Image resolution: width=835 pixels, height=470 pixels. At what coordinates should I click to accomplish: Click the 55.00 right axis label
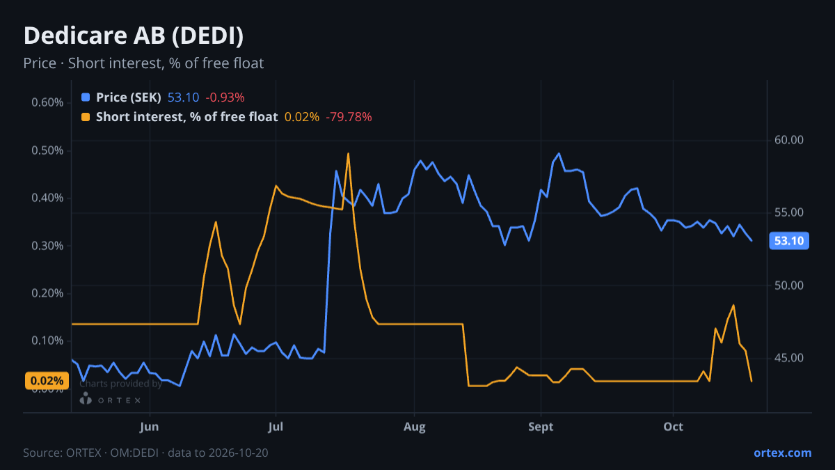(x=788, y=212)
